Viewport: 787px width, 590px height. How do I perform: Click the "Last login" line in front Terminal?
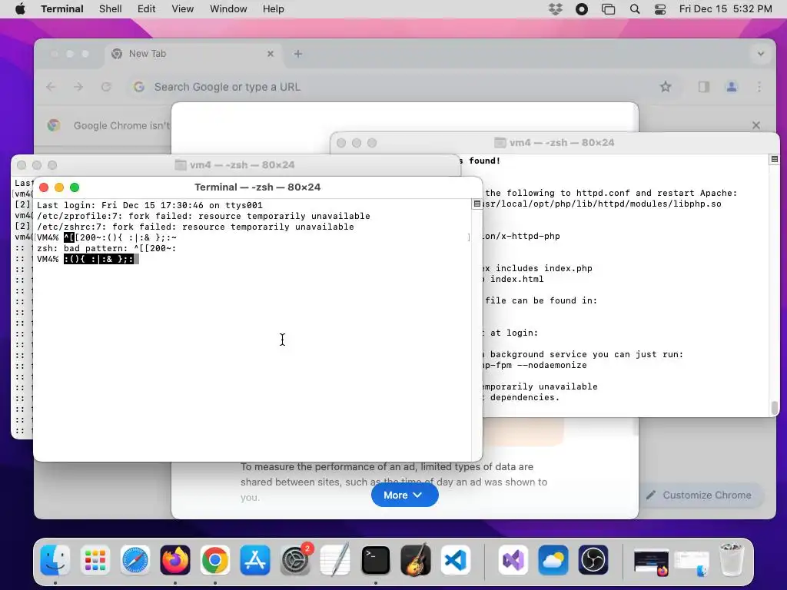tap(150, 205)
